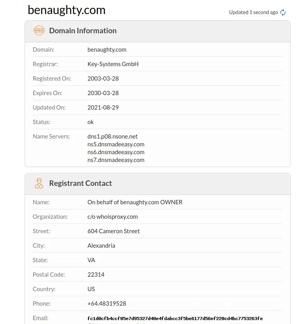
Task: Click the Updated 1 second ago text
Action: click(x=253, y=13)
